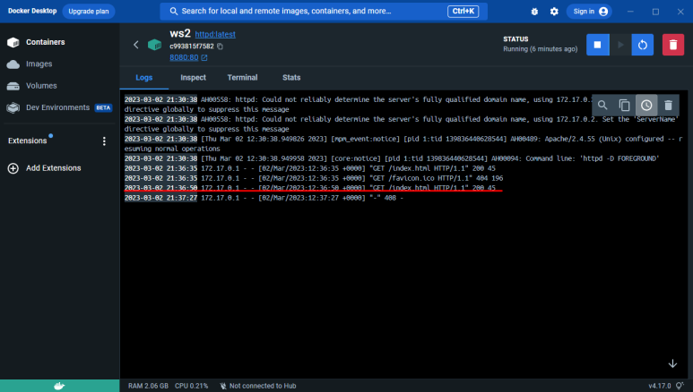Toggle log timestamps clock icon
Screen dimensions: 693x392
pyautogui.click(x=646, y=106)
